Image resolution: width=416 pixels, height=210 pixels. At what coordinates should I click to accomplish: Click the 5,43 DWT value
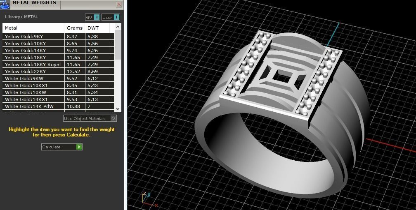click(x=92, y=85)
